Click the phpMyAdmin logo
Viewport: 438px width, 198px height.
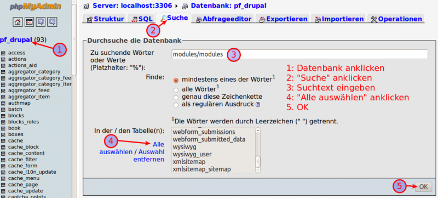(x=35, y=6)
